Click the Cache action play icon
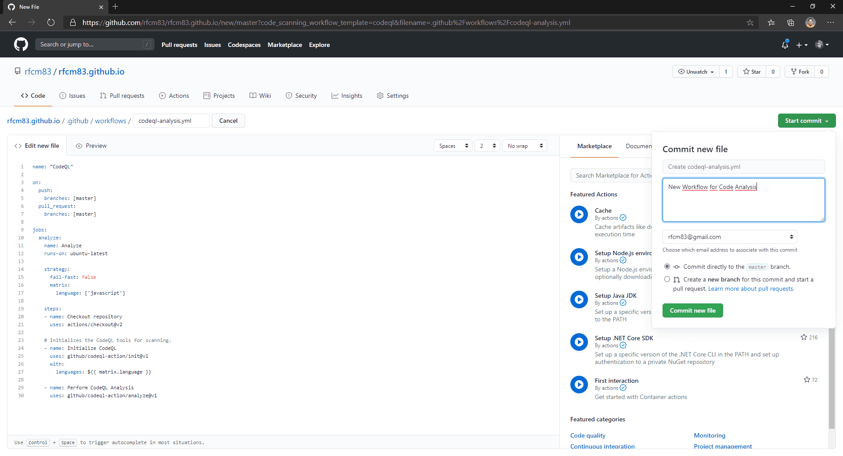The height and width of the screenshot is (456, 843). tap(579, 214)
